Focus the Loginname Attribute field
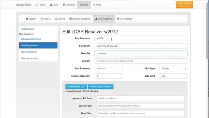Viewport: 209px width, 118px height. click(140, 98)
